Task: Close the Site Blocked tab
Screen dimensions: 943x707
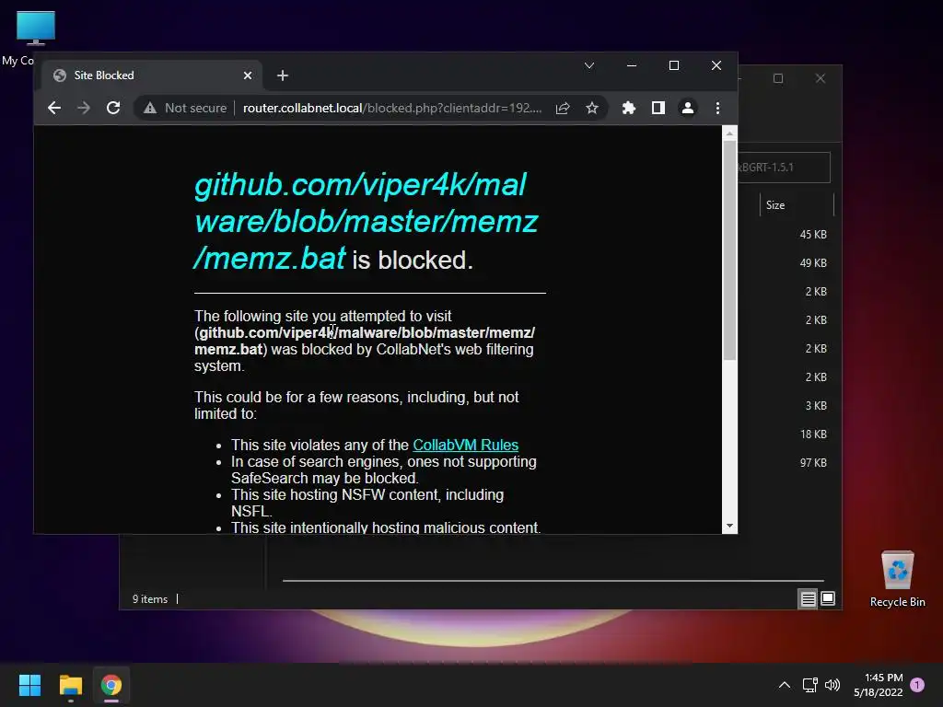Action: click(x=248, y=75)
